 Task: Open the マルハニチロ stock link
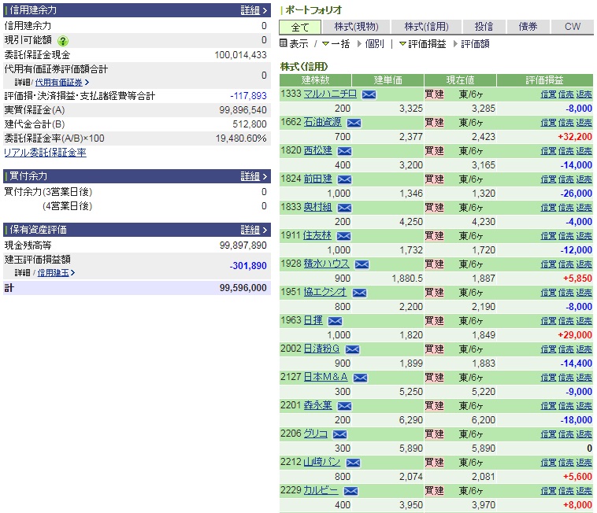330,94
